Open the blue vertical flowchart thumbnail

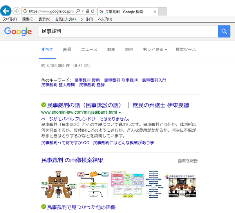click(x=154, y=184)
